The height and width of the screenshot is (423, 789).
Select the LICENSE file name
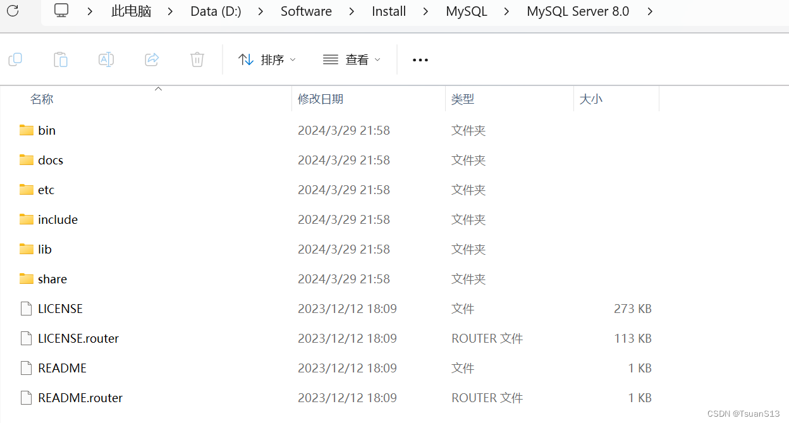(60, 309)
